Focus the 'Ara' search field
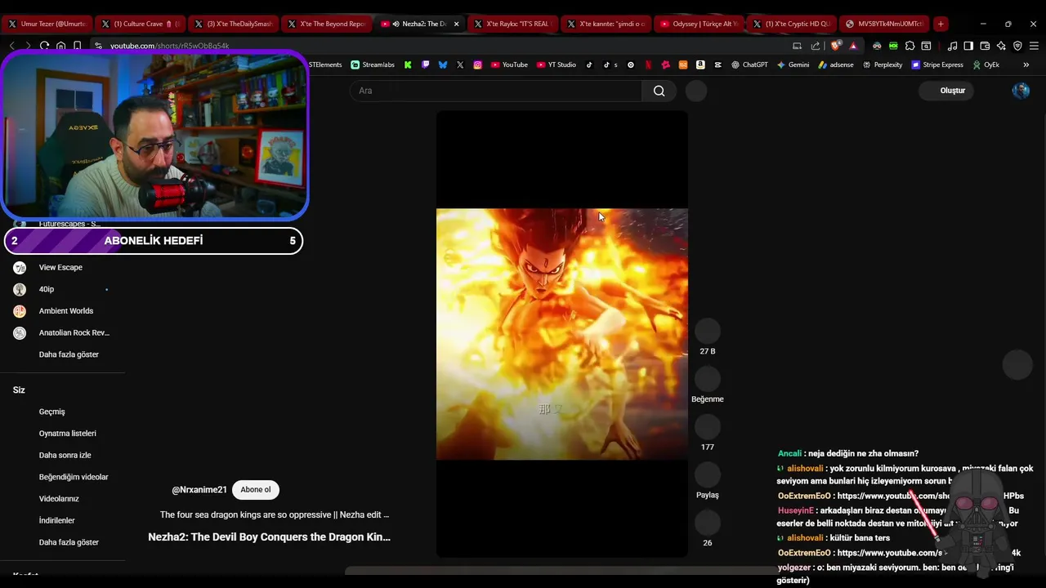The height and width of the screenshot is (588, 1046). click(496, 91)
